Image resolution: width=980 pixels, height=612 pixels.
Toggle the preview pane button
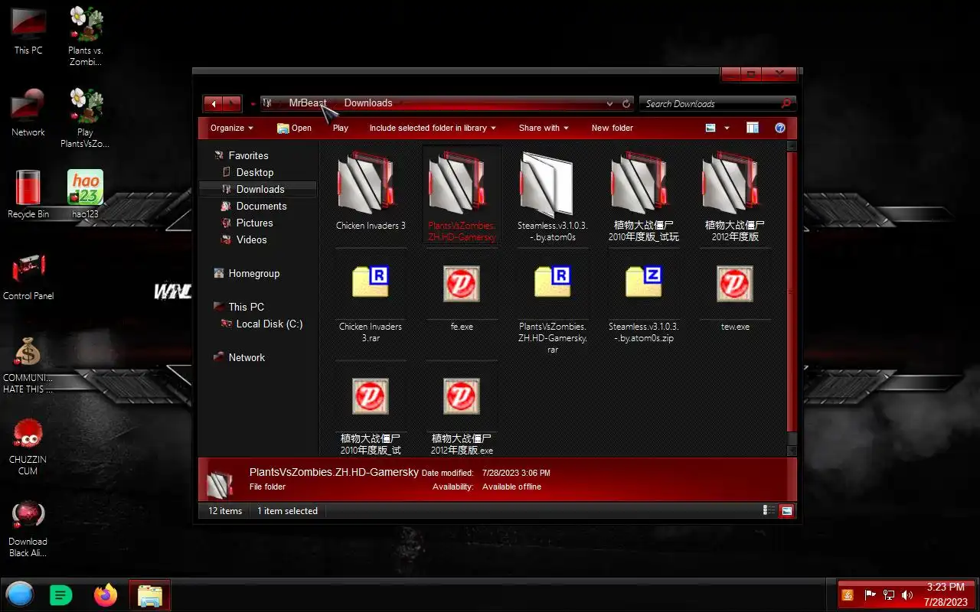753,128
